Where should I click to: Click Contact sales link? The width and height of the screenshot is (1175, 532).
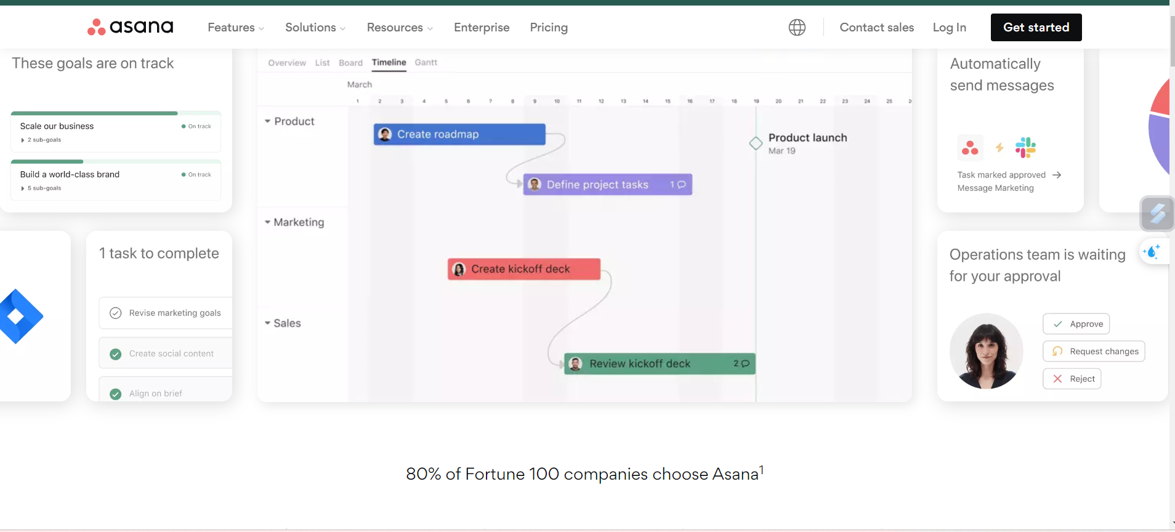(876, 28)
